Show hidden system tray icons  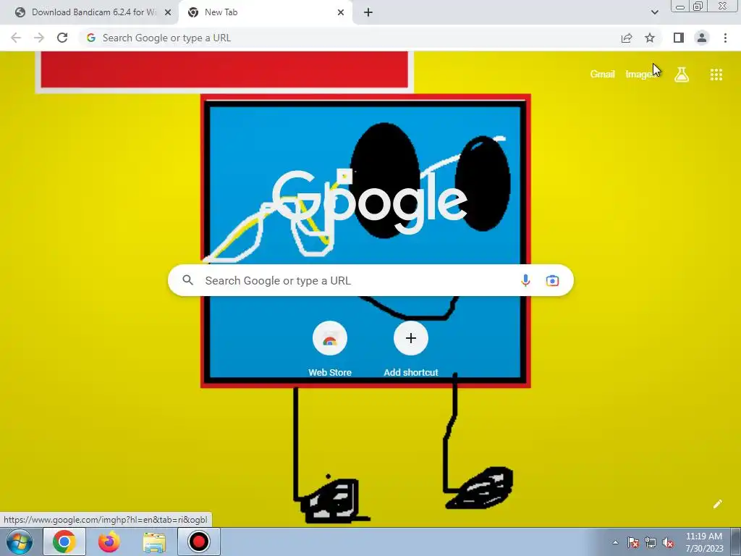[615, 542]
